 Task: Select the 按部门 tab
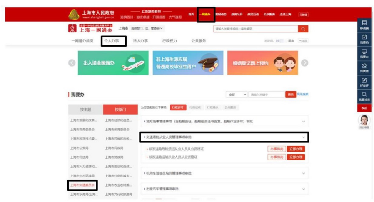point(120,110)
